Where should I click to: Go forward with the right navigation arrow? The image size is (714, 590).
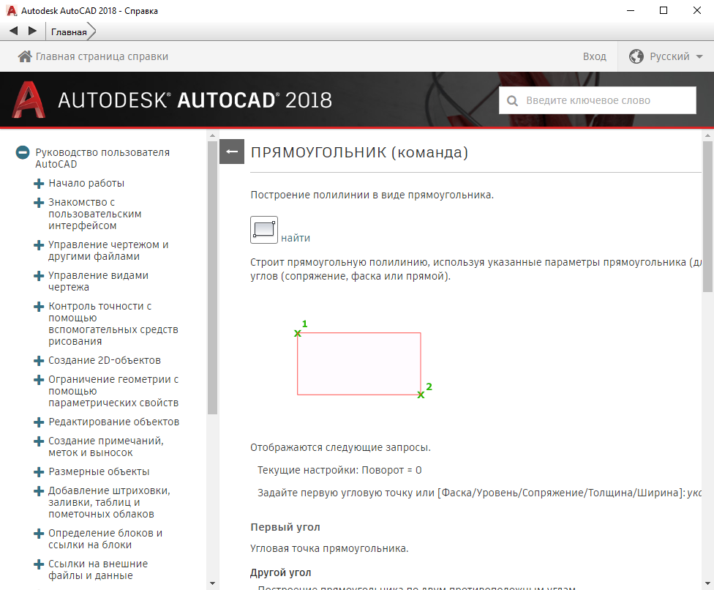point(32,31)
